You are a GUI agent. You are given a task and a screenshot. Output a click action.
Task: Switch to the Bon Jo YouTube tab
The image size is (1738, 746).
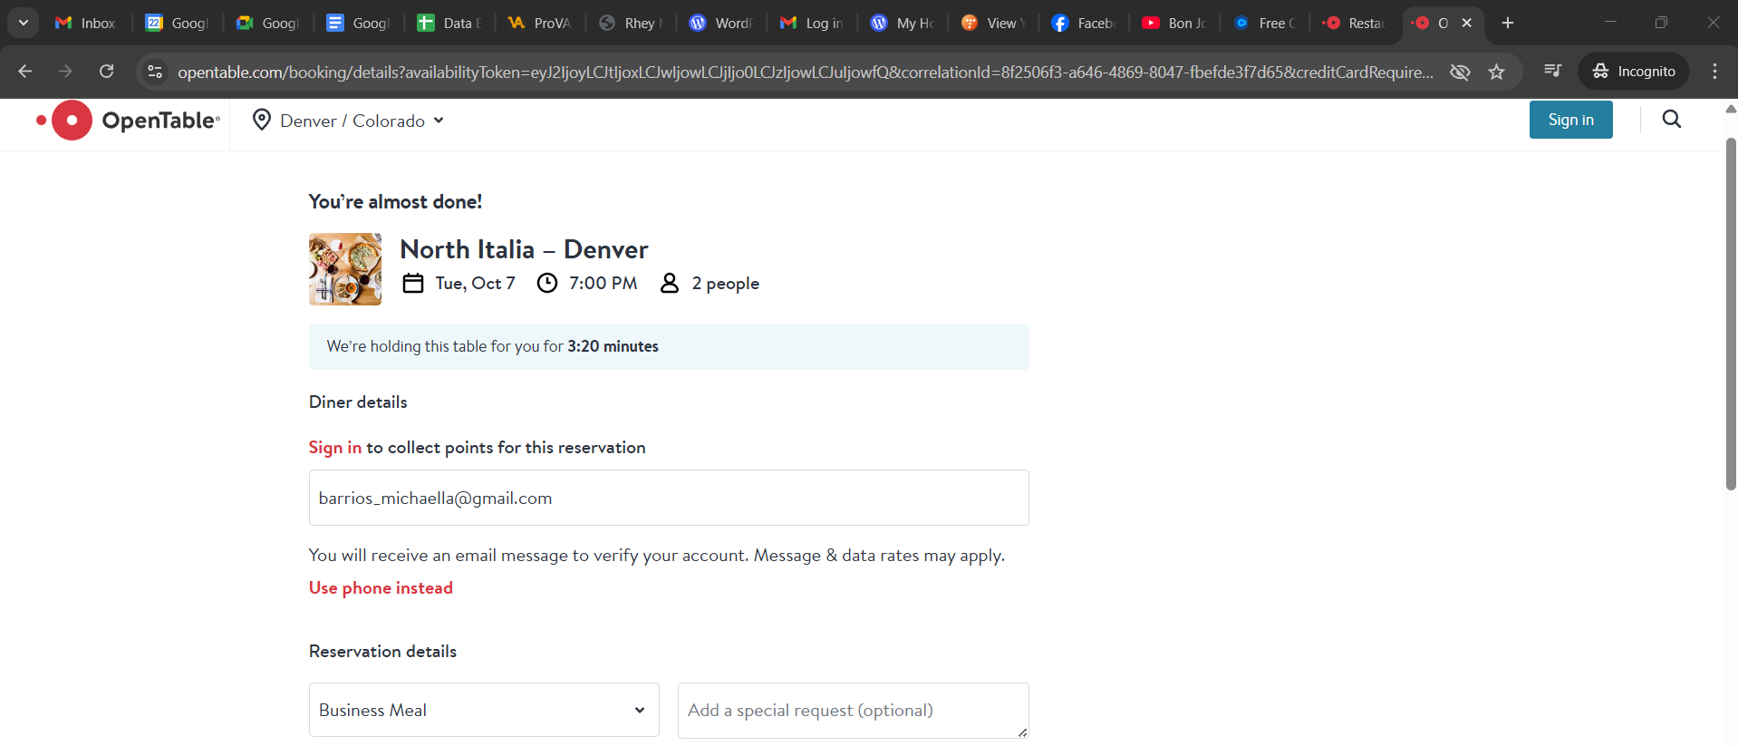pos(1173,23)
